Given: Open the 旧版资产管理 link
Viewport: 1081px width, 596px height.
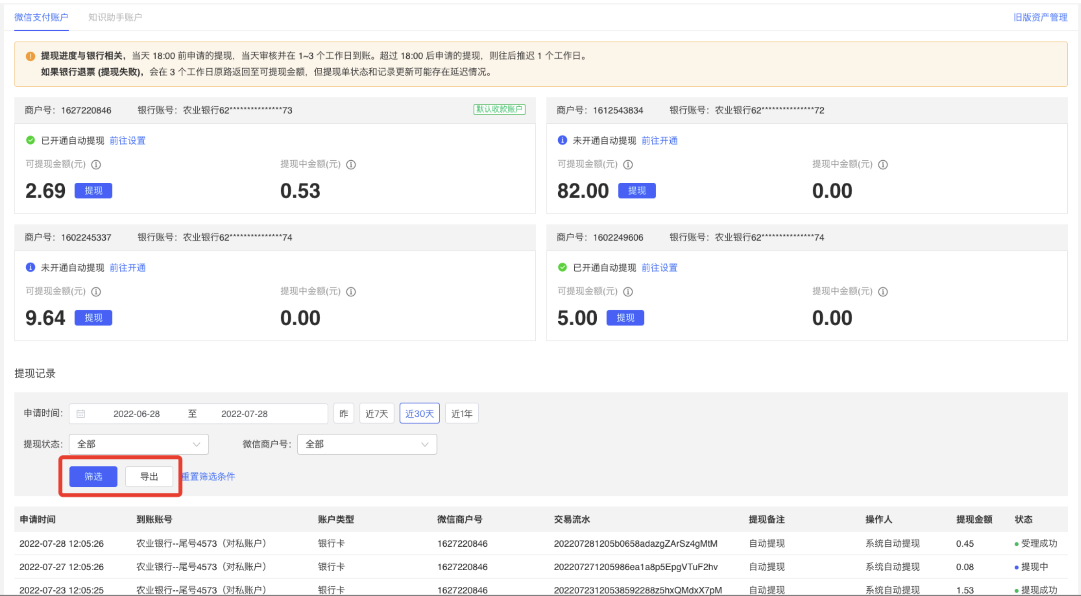Looking at the screenshot, I should pos(1040,17).
